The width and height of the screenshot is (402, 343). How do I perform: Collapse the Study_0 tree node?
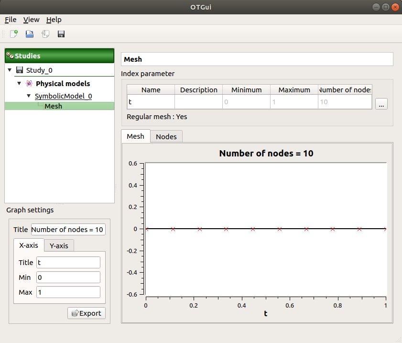pyautogui.click(x=10, y=70)
